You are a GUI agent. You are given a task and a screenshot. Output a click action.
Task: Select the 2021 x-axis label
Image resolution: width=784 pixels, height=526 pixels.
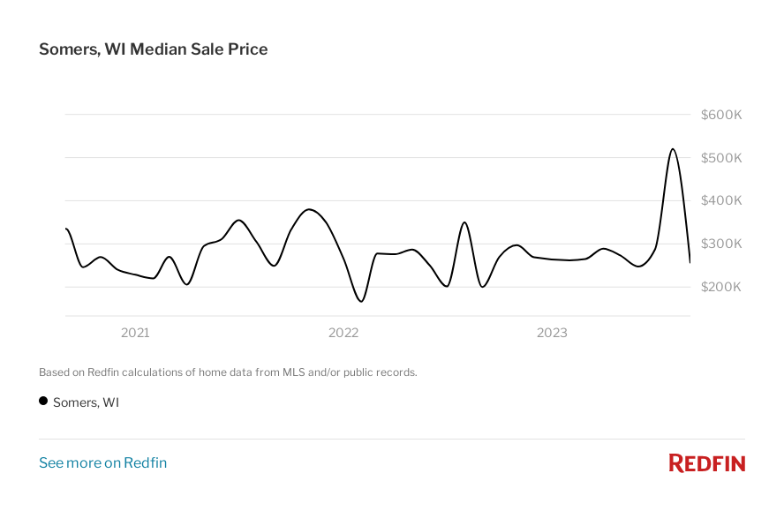coord(135,333)
